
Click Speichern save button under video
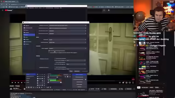coord(128,89)
